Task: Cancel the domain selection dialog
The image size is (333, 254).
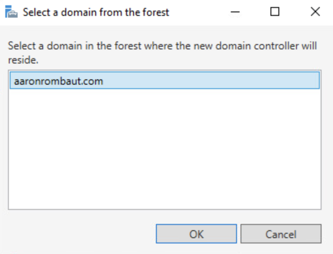Action: click(281, 234)
